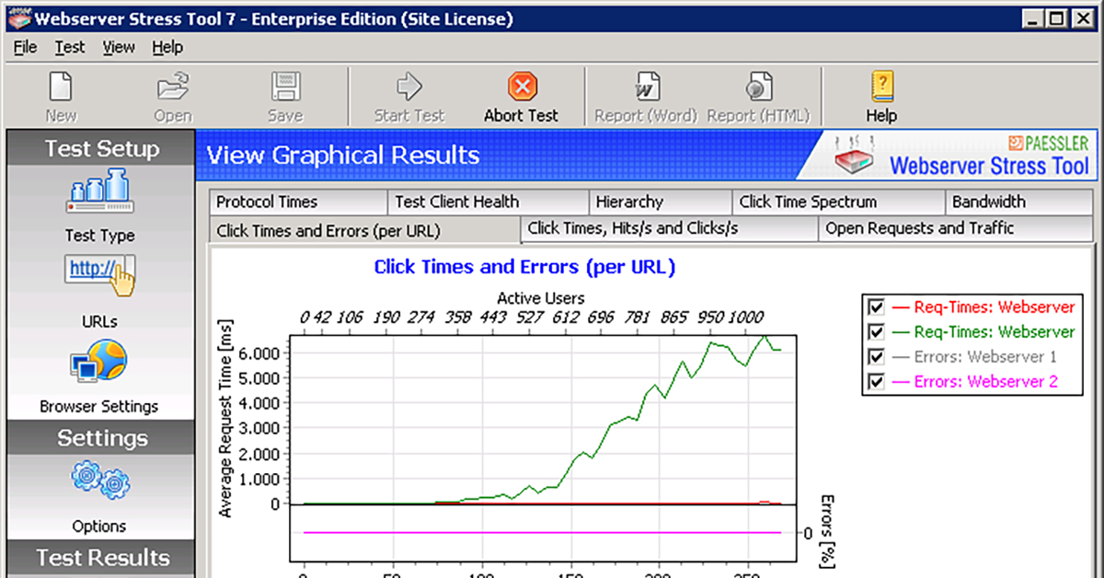Uncheck the green Req-Times: Webserver series checkbox

click(877, 332)
